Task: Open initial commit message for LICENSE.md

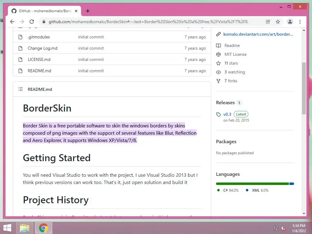Action: pyautogui.click(x=91, y=59)
